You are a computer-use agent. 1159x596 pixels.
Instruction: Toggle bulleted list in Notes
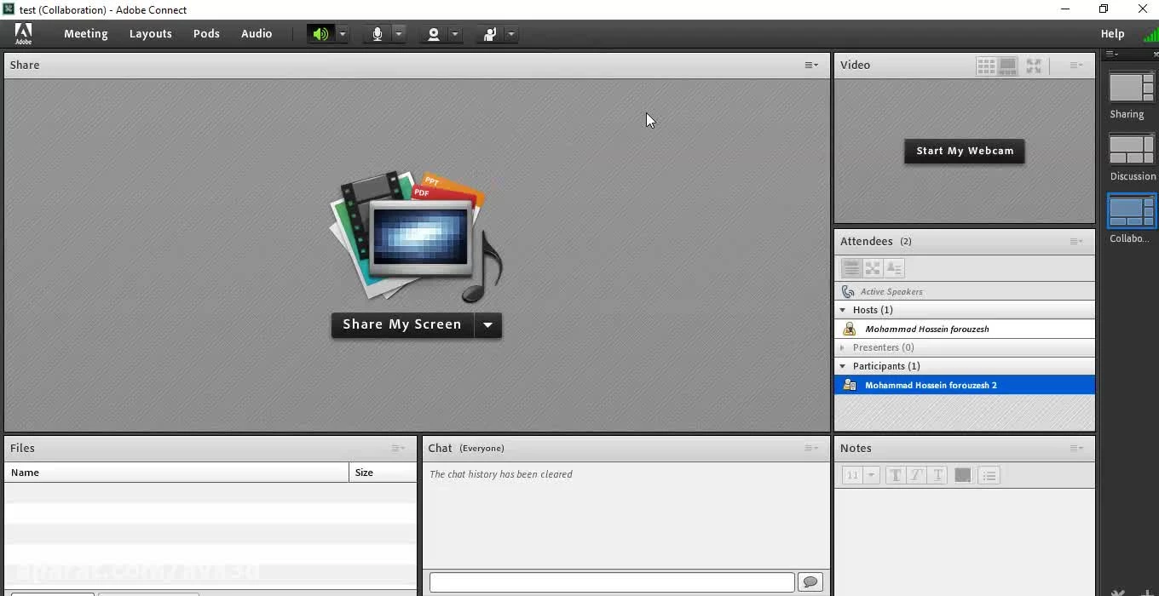989,476
